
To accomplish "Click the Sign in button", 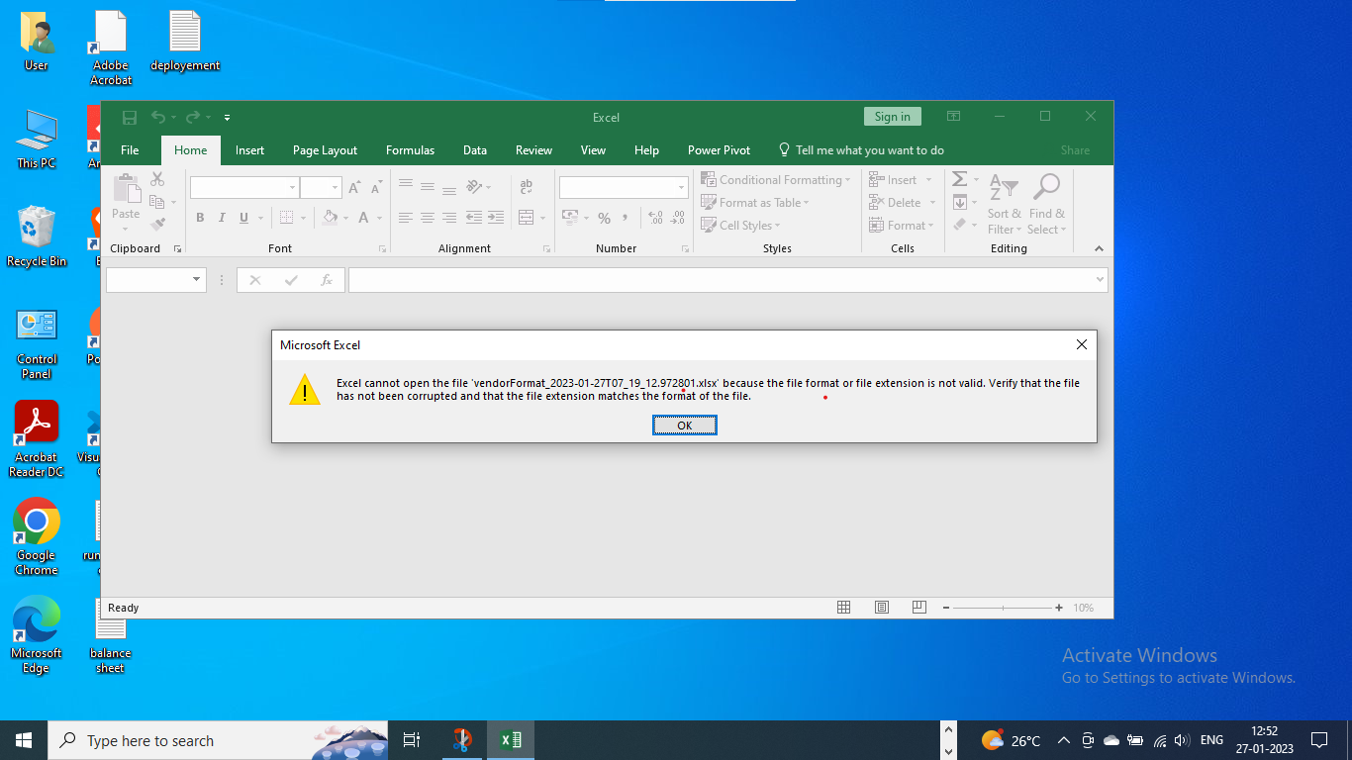I will pyautogui.click(x=892, y=117).
